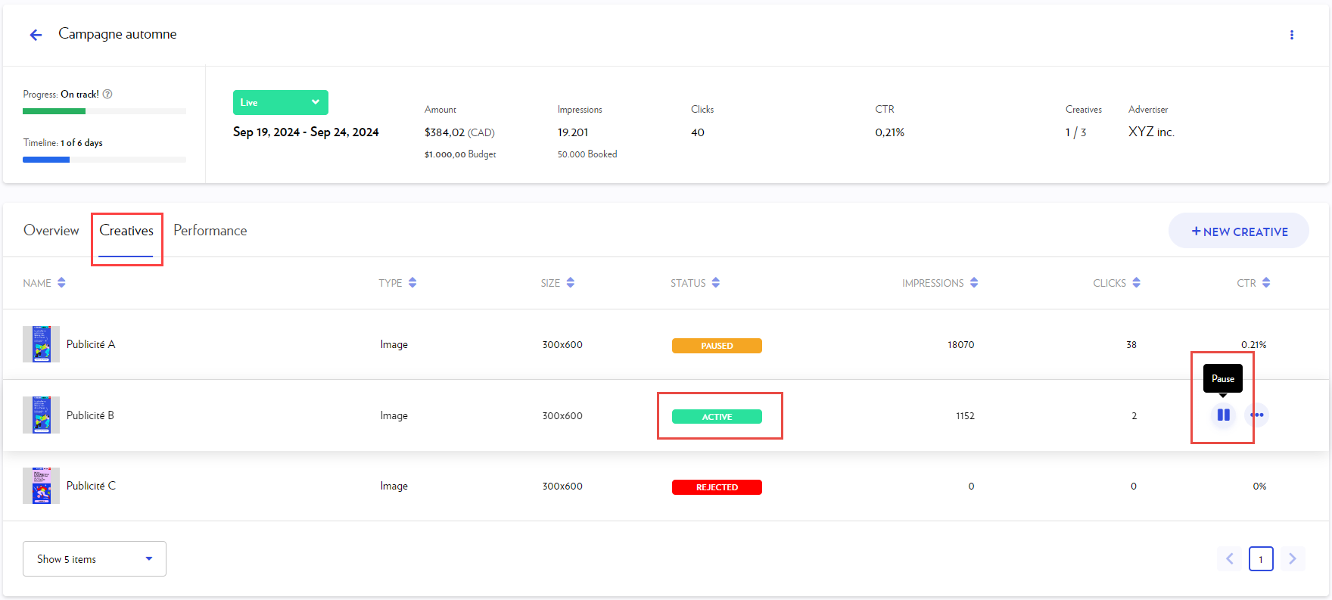Viewport: 1332px width, 600px height.
Task: Click the back arrow beside Campagne automne
Action: pyautogui.click(x=36, y=35)
